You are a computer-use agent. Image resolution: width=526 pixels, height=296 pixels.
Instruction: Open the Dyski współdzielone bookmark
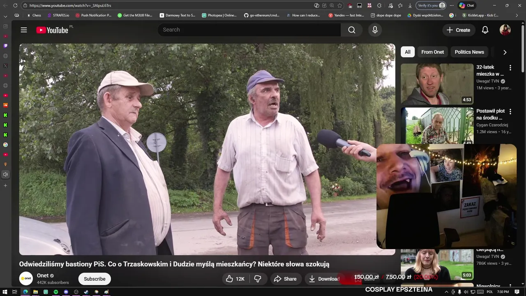pos(425,15)
